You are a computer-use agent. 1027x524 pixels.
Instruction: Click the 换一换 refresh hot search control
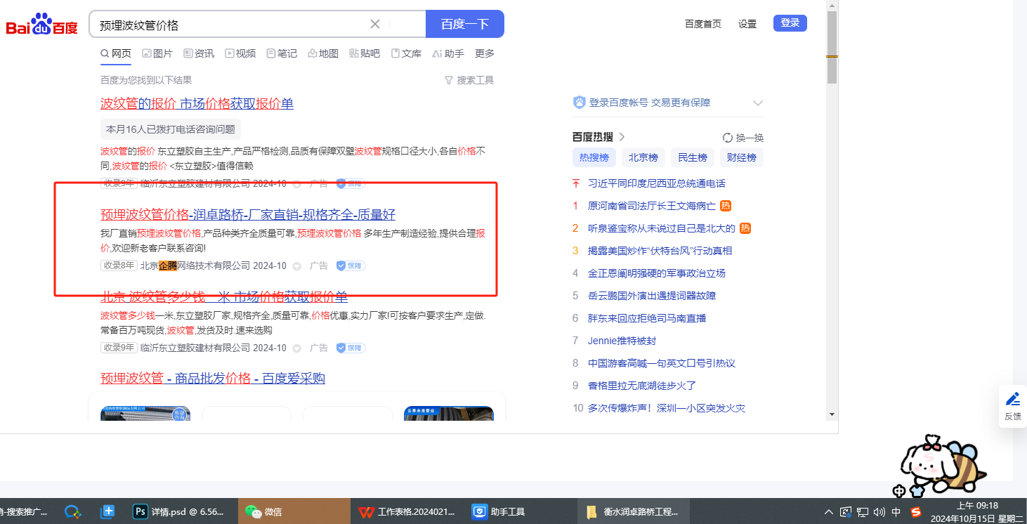pos(743,138)
